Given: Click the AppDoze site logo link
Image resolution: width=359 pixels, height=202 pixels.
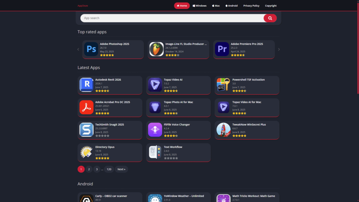Looking at the screenshot, I should pyautogui.click(x=83, y=6).
